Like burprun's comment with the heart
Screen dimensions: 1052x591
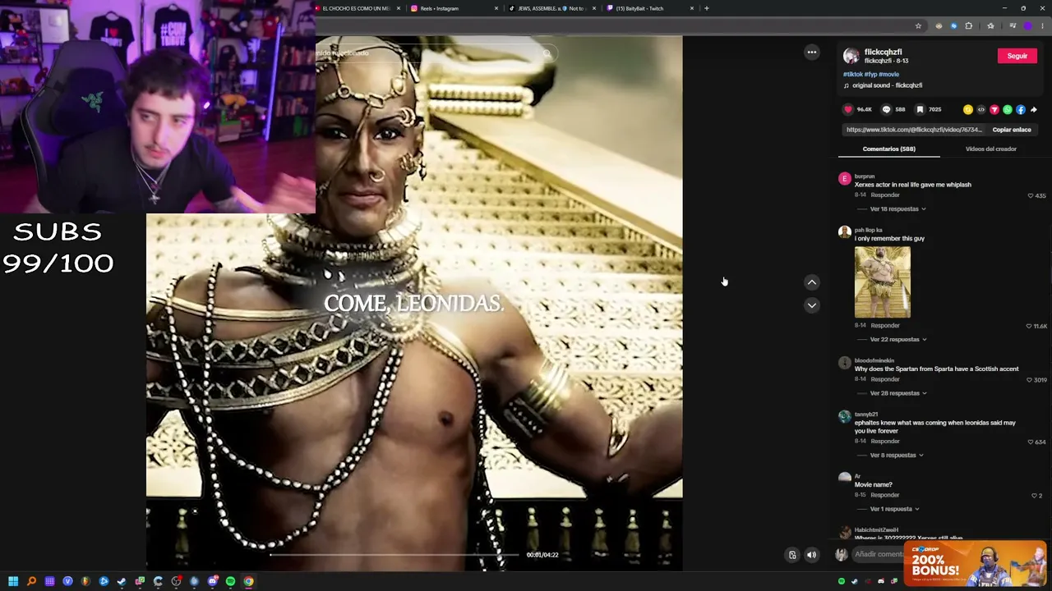[x=1031, y=196]
